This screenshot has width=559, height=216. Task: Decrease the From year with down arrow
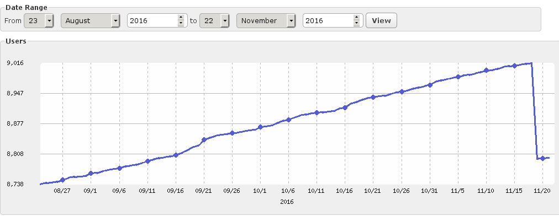[x=181, y=24]
